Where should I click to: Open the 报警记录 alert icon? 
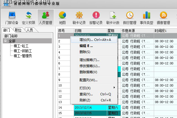click(x=96, y=18)
